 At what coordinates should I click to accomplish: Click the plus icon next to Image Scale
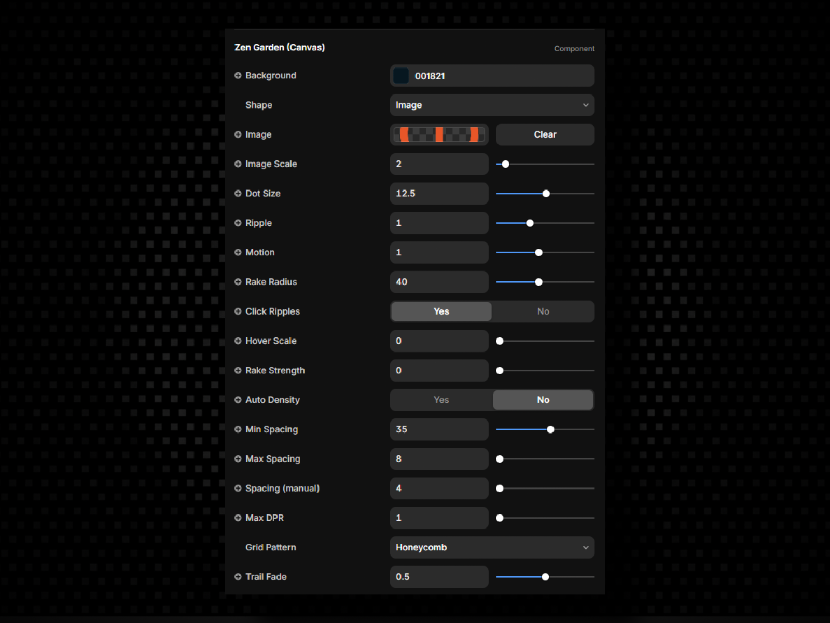tap(238, 164)
